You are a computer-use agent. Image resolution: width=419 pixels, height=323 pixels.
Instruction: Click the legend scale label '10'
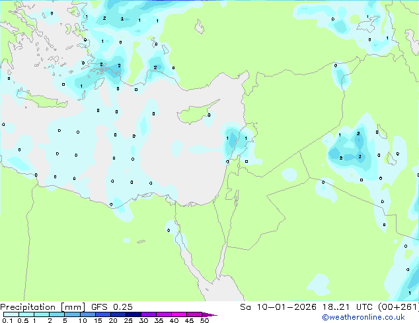tap(83, 320)
